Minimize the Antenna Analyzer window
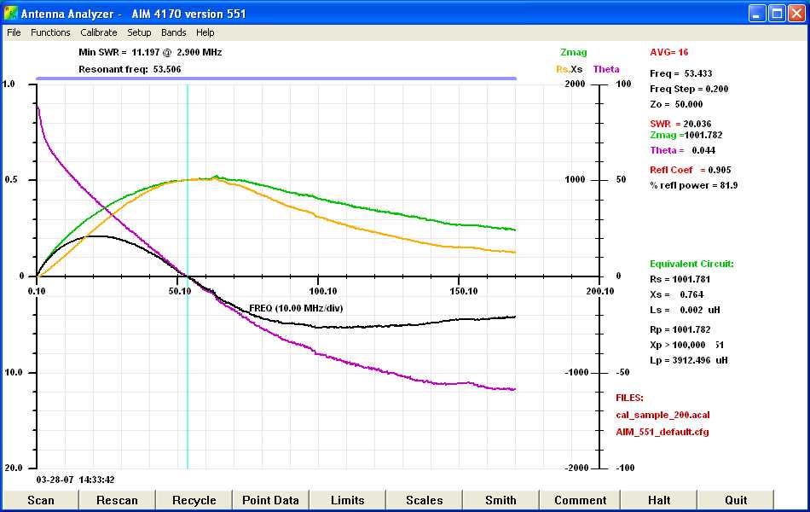This screenshot has height=512, width=810. [757, 14]
